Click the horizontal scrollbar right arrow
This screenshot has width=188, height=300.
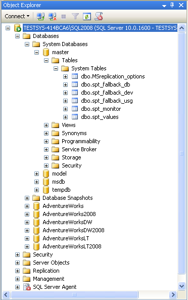173,294
